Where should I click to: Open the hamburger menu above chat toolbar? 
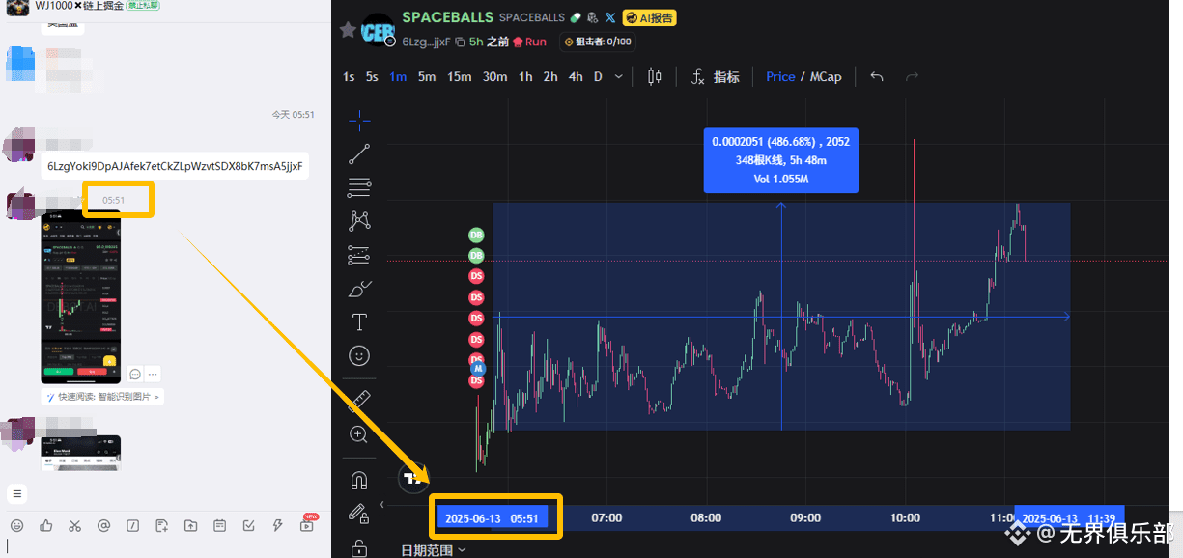pyautogui.click(x=16, y=493)
